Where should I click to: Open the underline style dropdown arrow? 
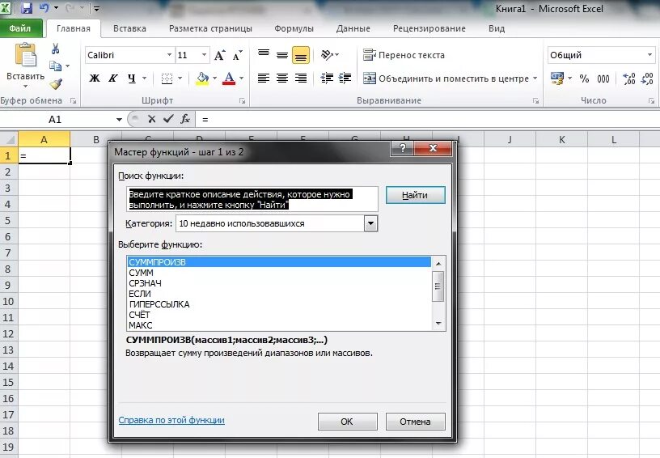[144, 78]
